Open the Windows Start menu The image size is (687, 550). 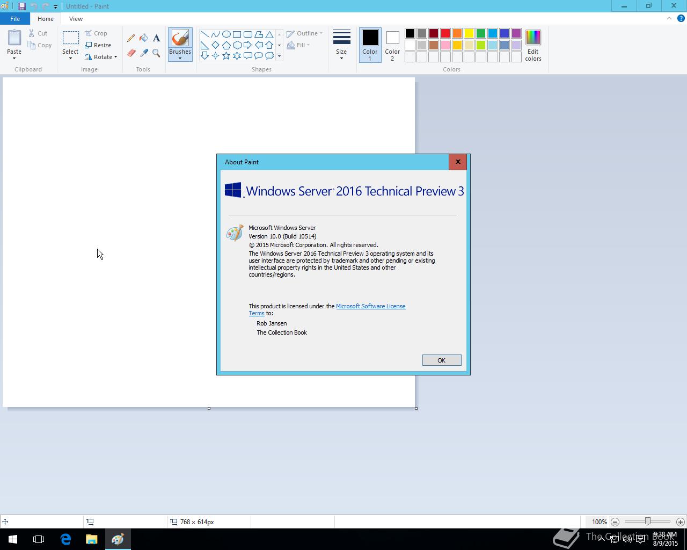click(13, 539)
